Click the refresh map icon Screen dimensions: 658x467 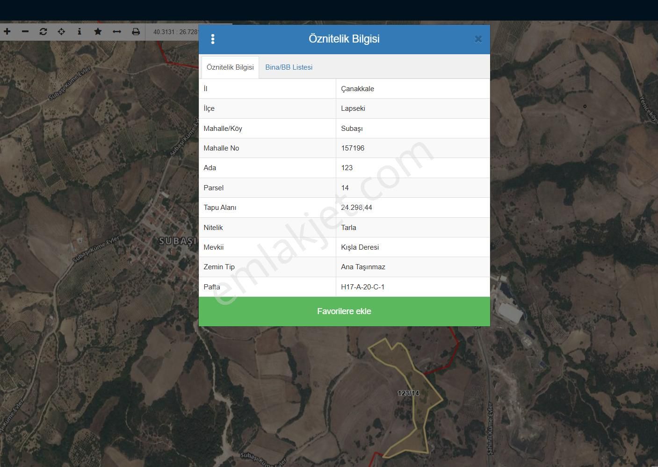(43, 31)
